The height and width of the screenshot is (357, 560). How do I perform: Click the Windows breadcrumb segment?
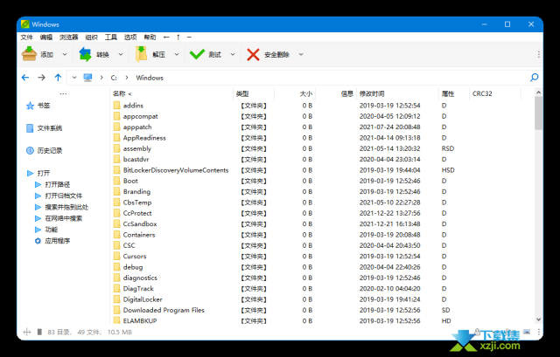coord(150,78)
